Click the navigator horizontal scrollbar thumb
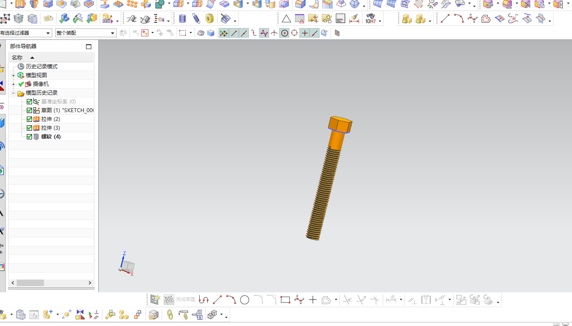 click(x=30, y=283)
